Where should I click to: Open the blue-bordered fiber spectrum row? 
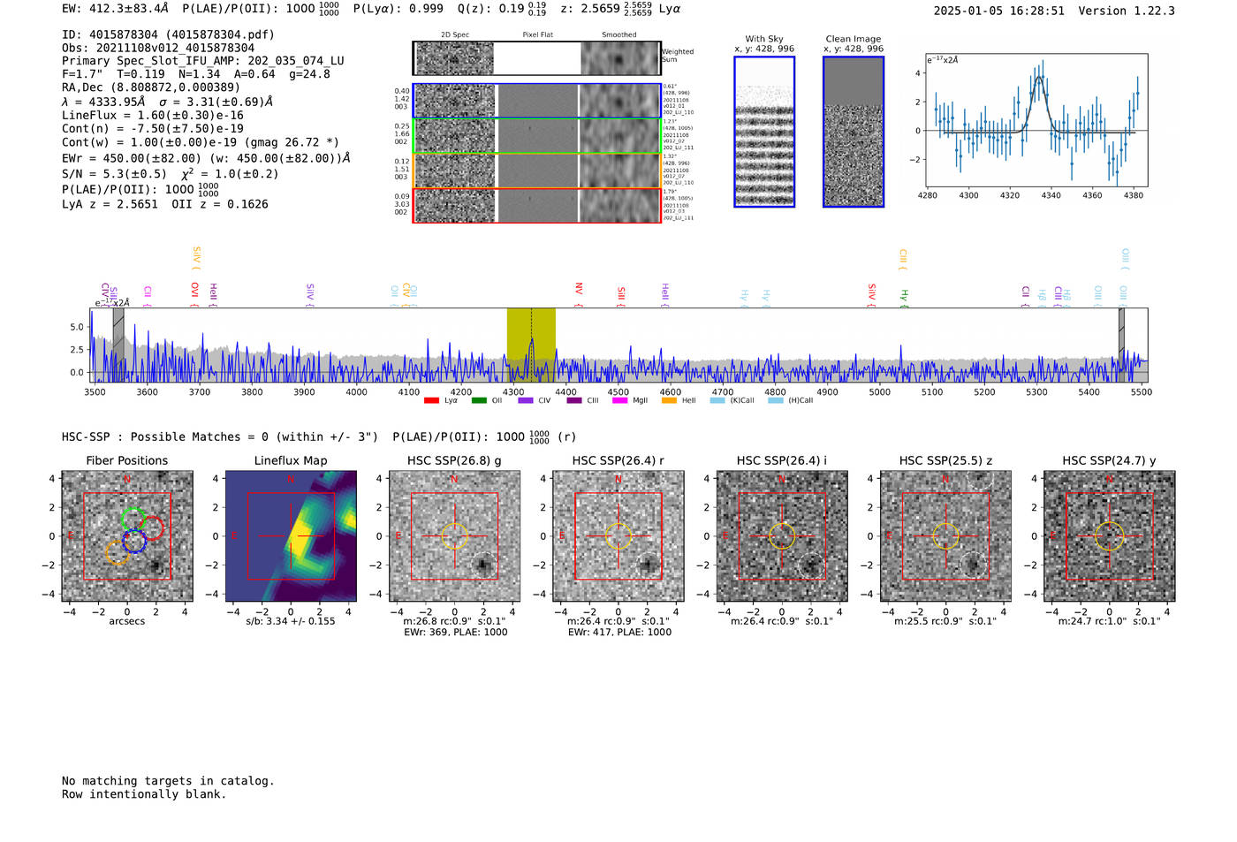537,101
